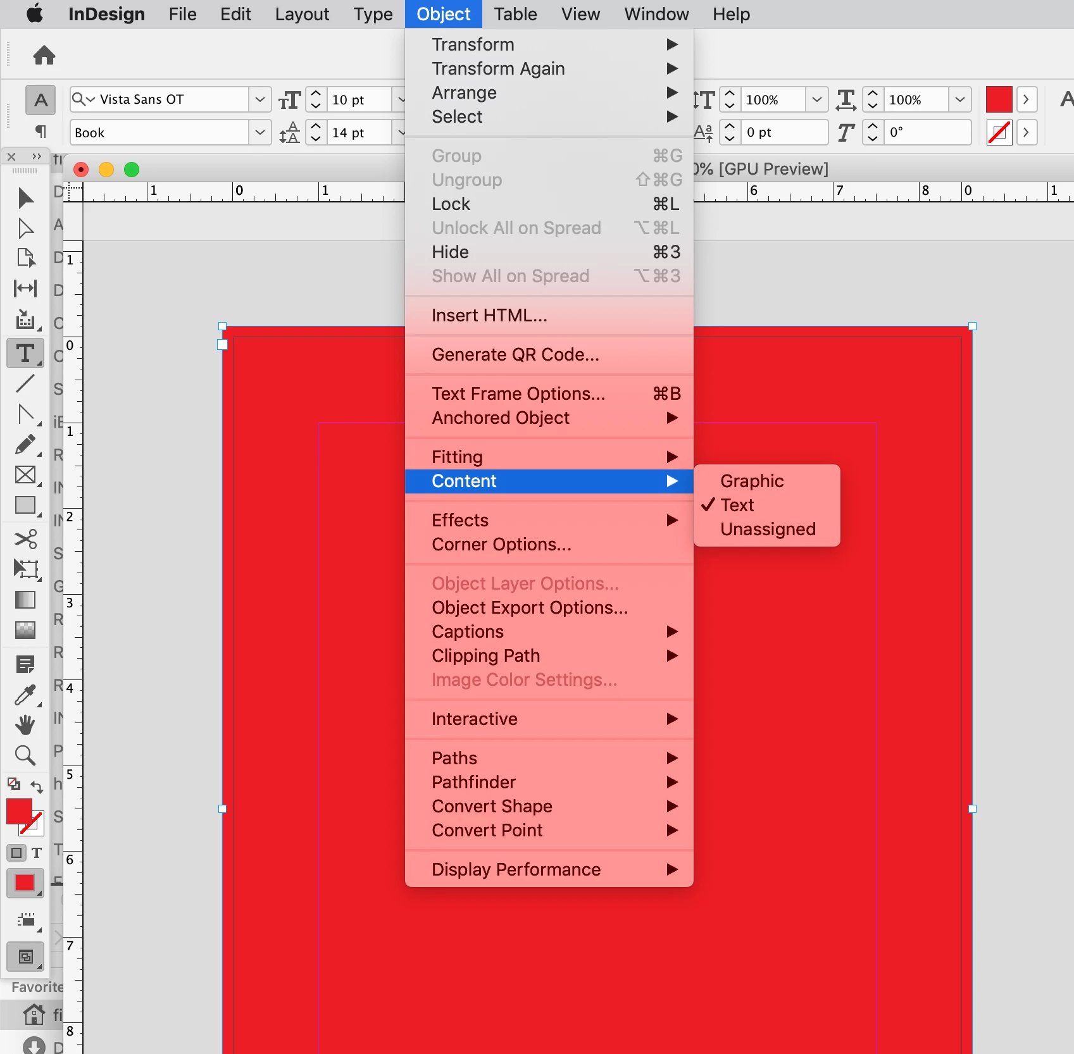
Task: Open the Table menu
Action: 515,14
